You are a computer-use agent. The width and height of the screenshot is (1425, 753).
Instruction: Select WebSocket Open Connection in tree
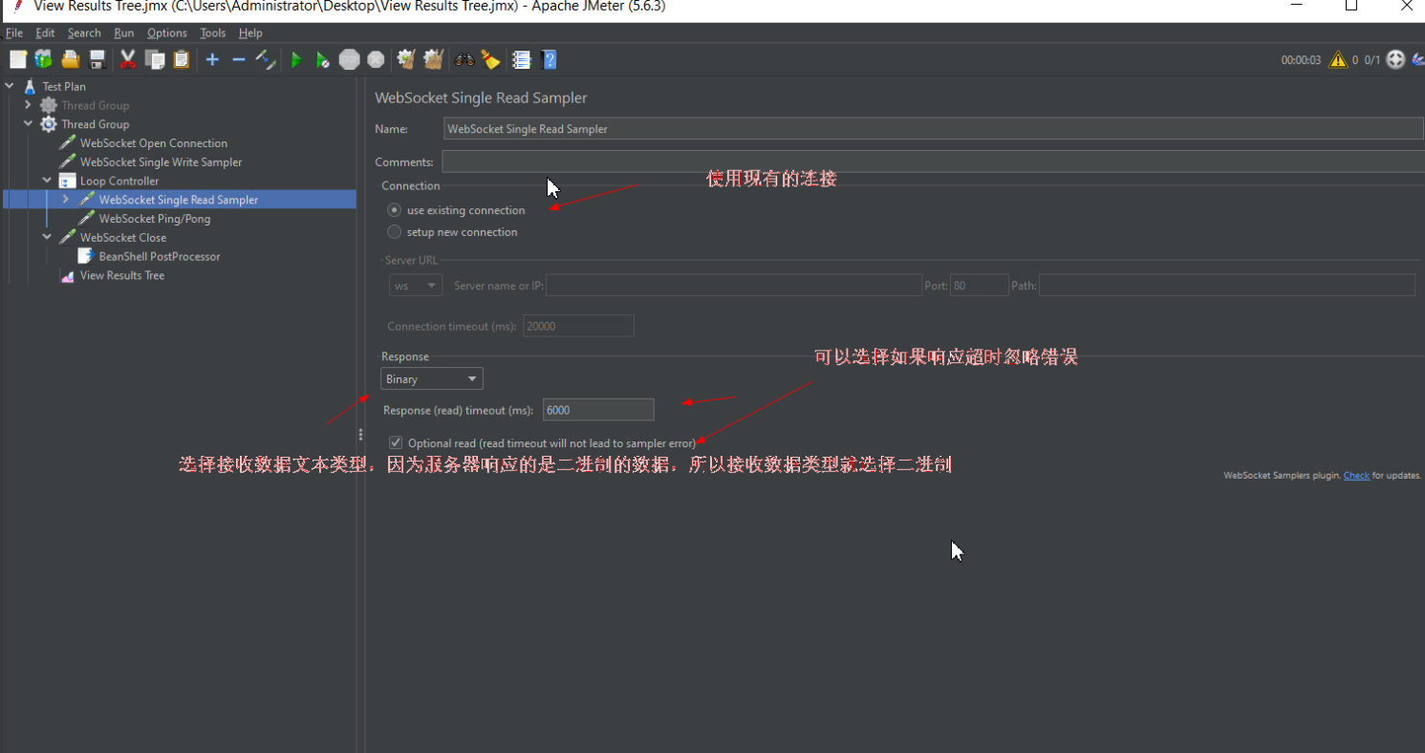(x=153, y=143)
